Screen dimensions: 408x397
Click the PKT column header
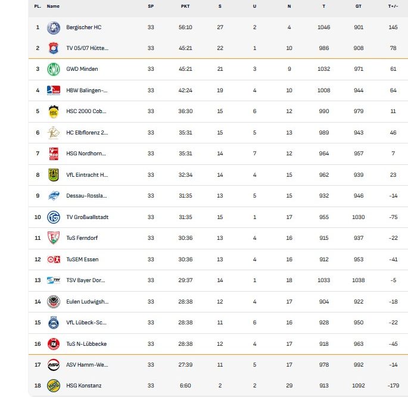(x=185, y=6)
